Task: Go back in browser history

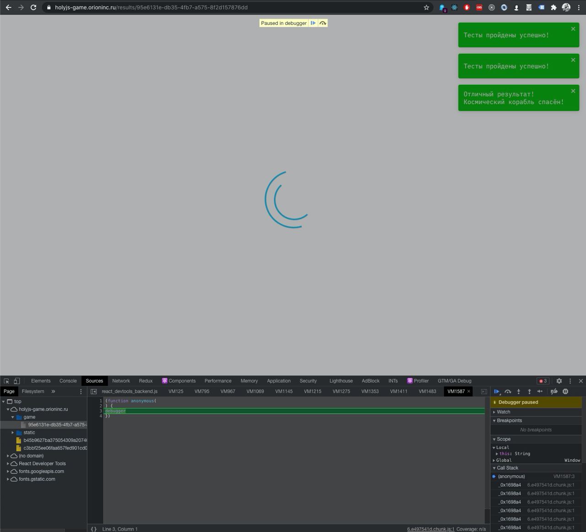Action: pos(8,7)
